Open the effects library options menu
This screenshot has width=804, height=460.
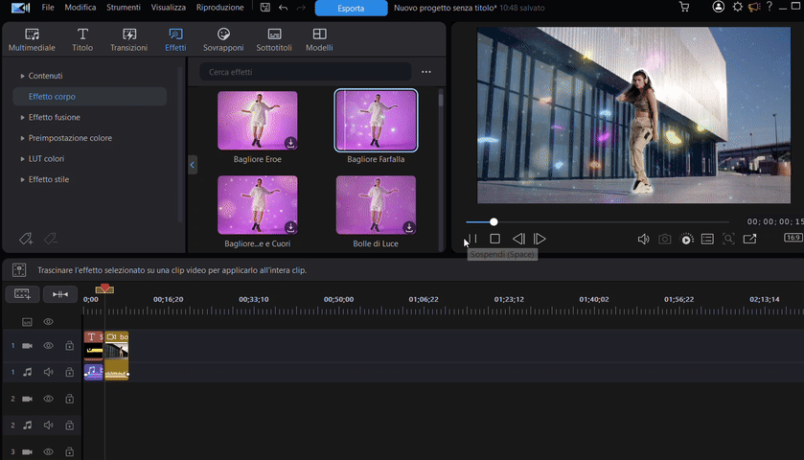pos(426,72)
